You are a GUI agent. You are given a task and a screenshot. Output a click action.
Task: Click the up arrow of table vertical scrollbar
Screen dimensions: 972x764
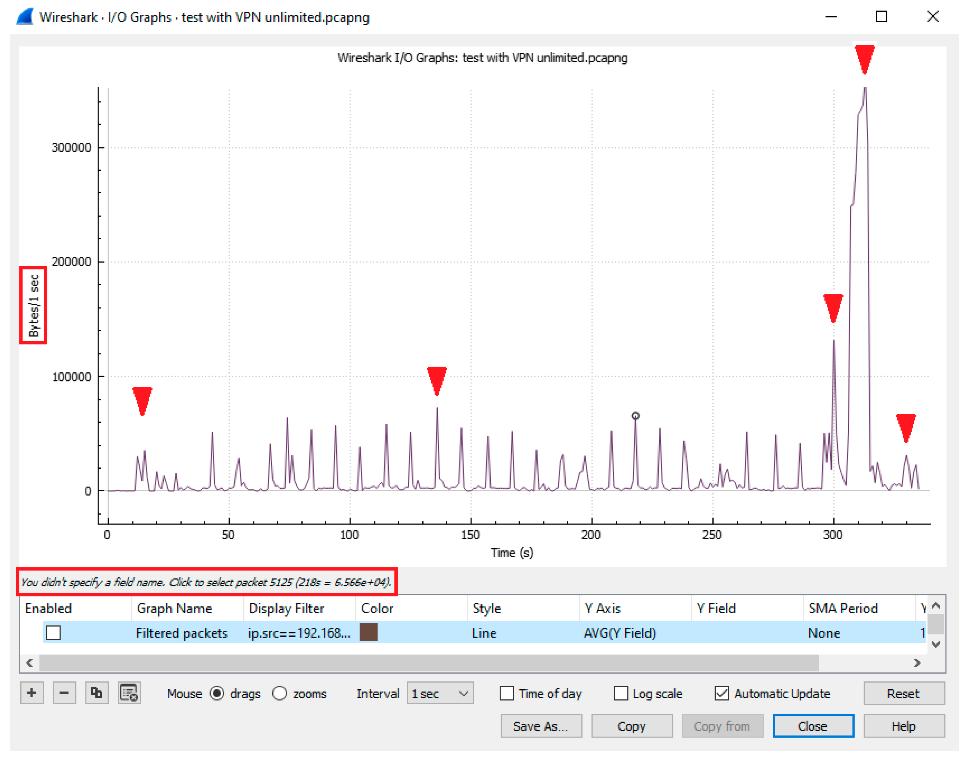click(936, 606)
